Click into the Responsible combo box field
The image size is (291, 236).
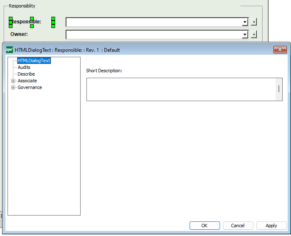tap(154, 22)
